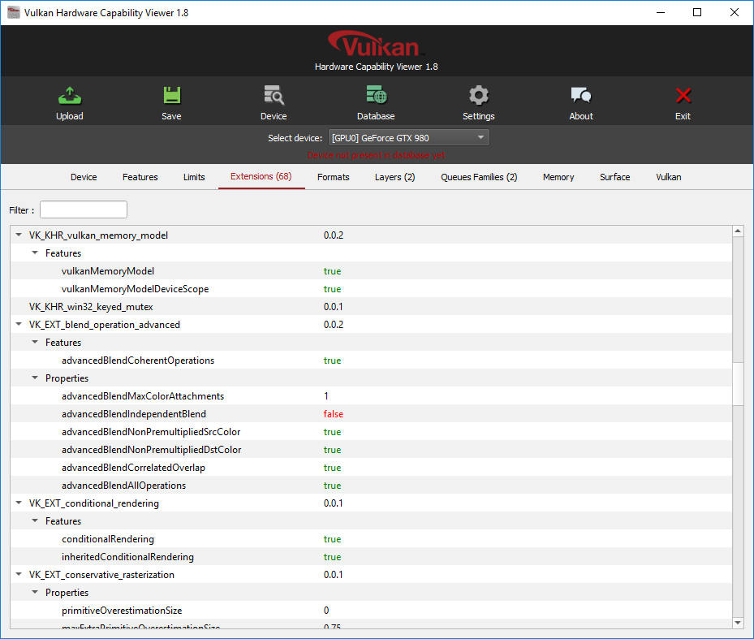Viewport: 754px width, 639px height.
Task: Click the app icon in title bar
Action: (x=14, y=12)
